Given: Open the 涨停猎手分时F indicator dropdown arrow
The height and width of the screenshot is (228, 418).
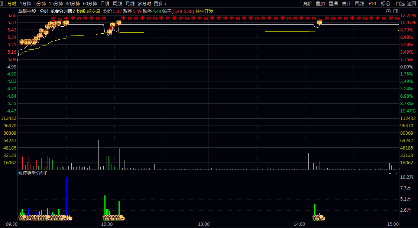Looking at the screenshot, I should click(x=390, y=174).
